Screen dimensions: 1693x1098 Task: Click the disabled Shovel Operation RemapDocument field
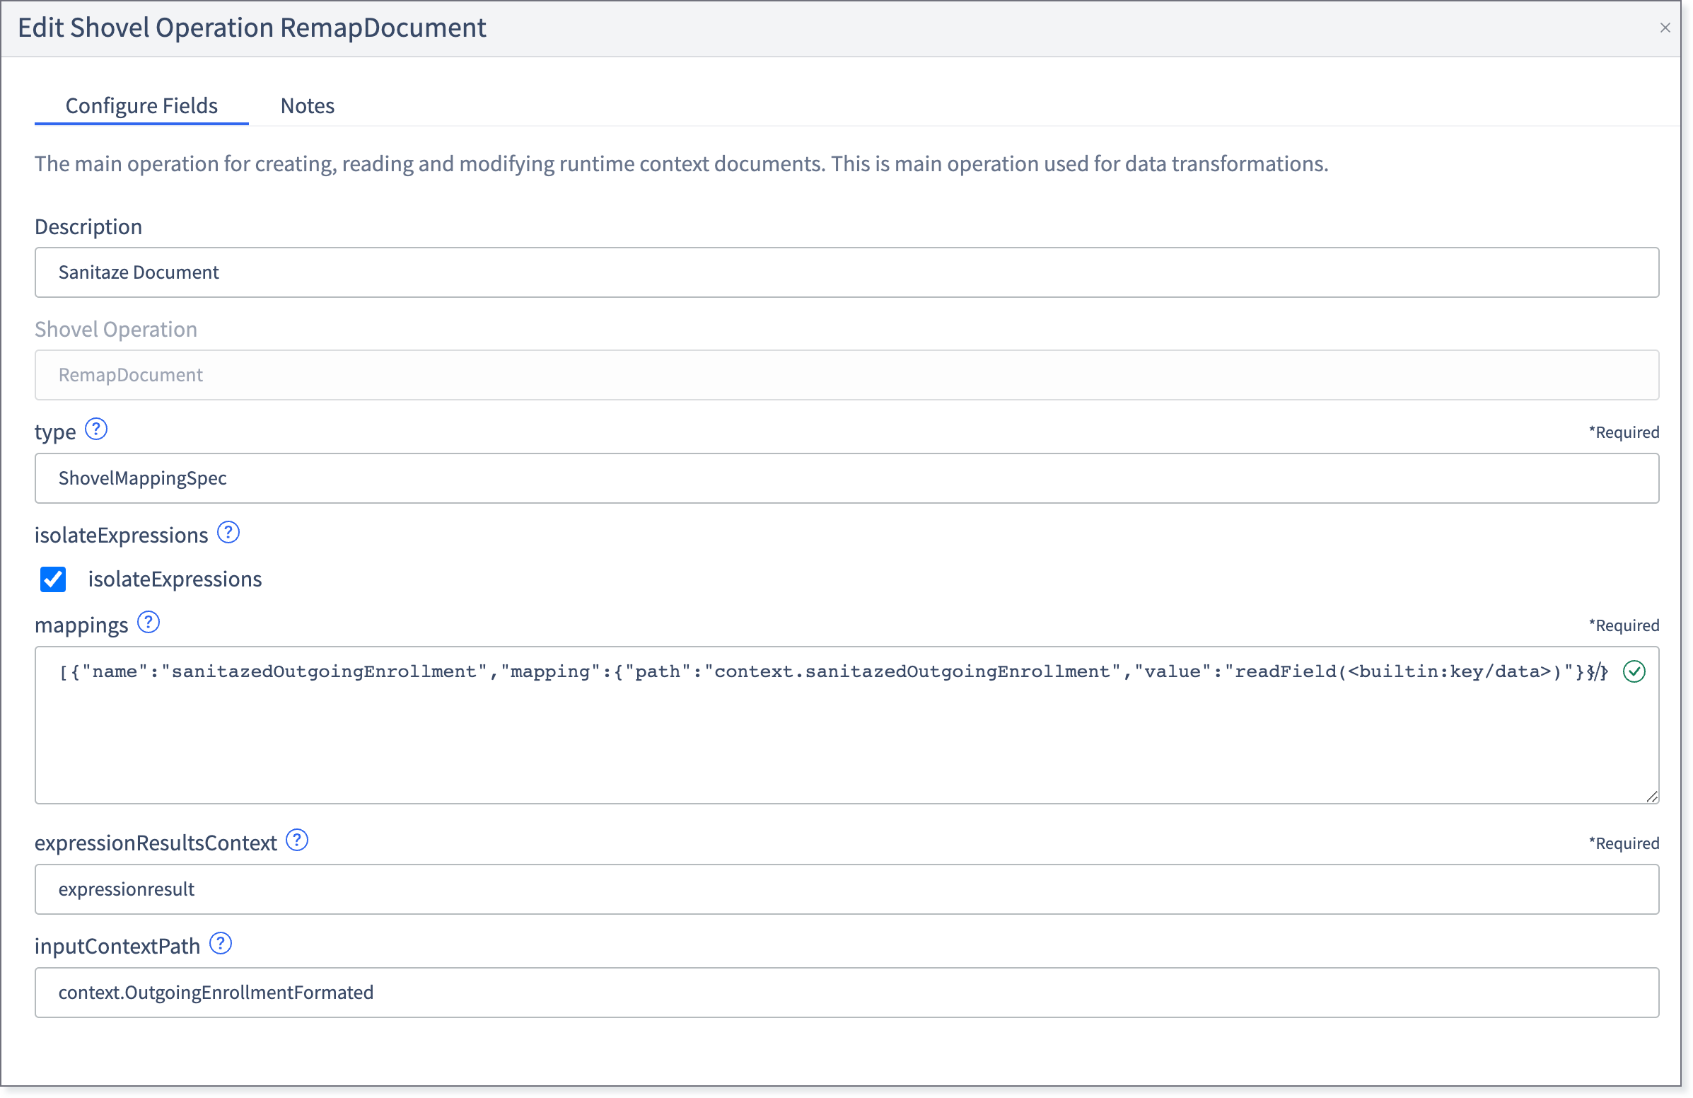point(846,375)
